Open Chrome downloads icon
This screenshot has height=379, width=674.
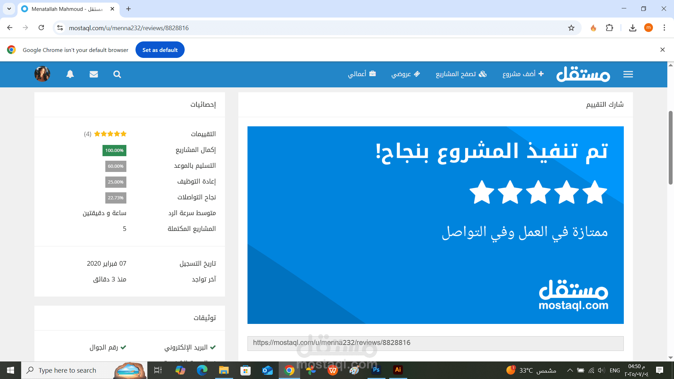[633, 28]
